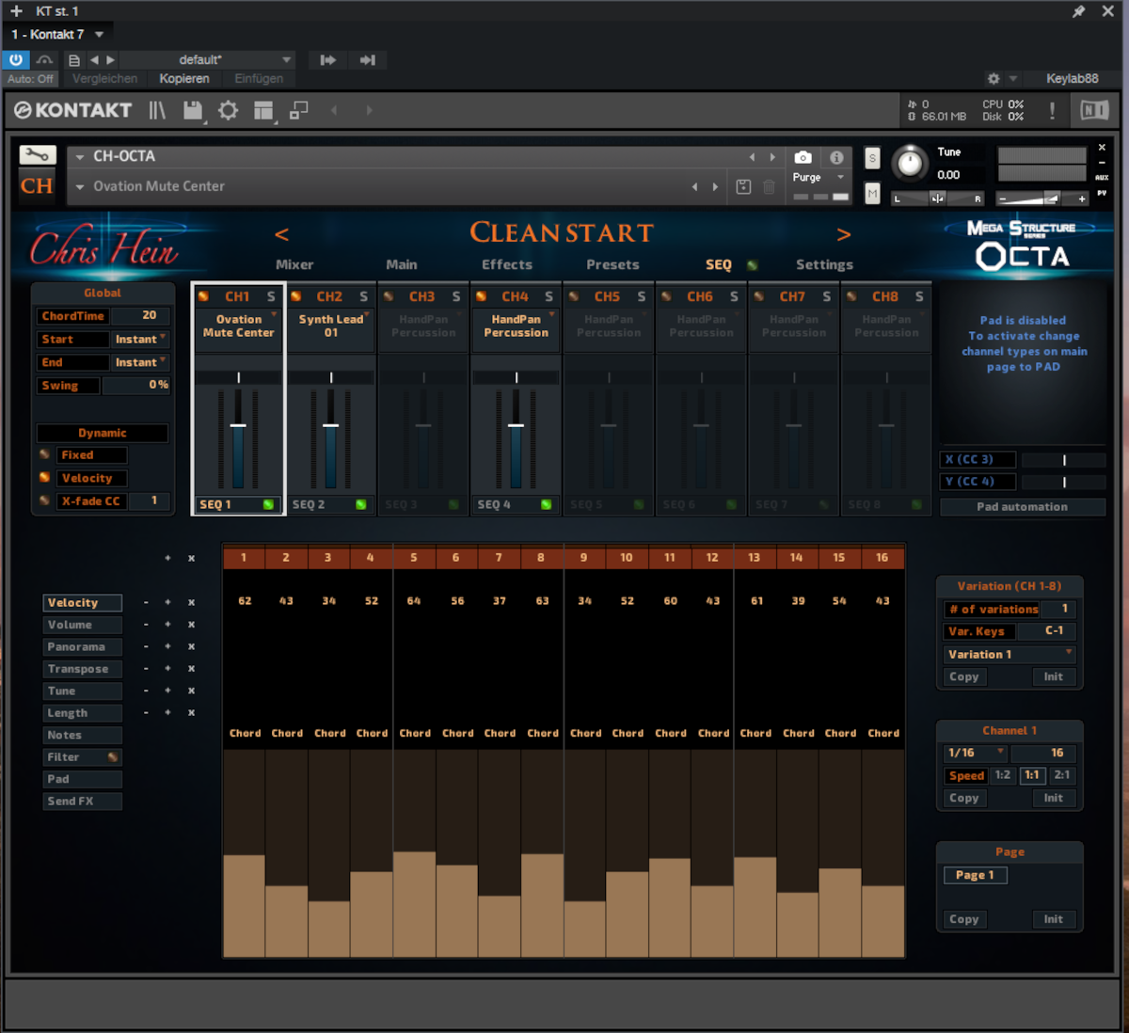Click Copy in Channel 1 panel
The image size is (1129, 1033).
[964, 798]
